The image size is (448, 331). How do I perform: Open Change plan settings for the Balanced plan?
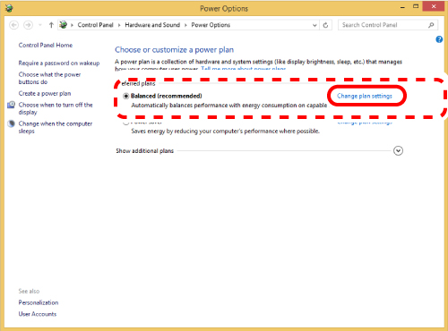click(365, 96)
